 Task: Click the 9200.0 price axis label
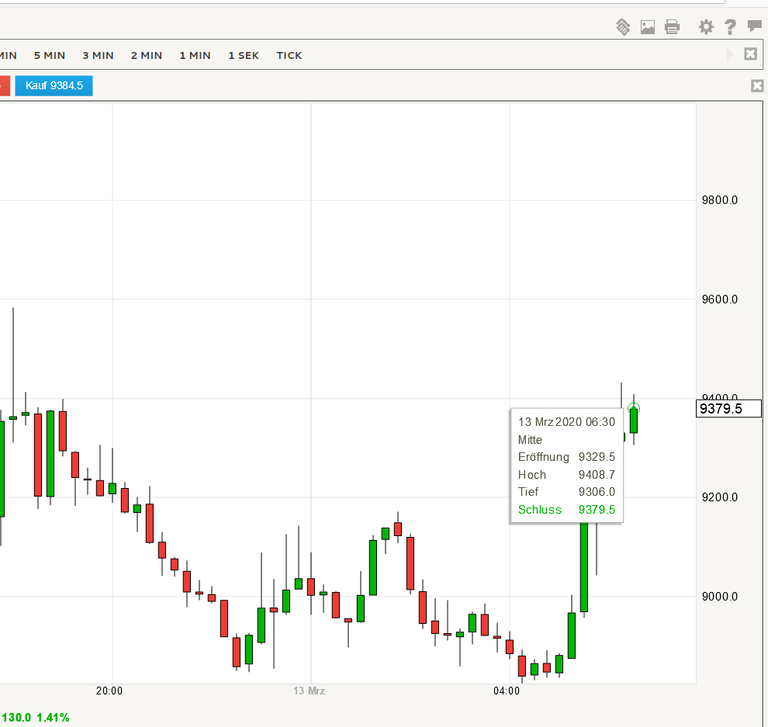point(719,497)
